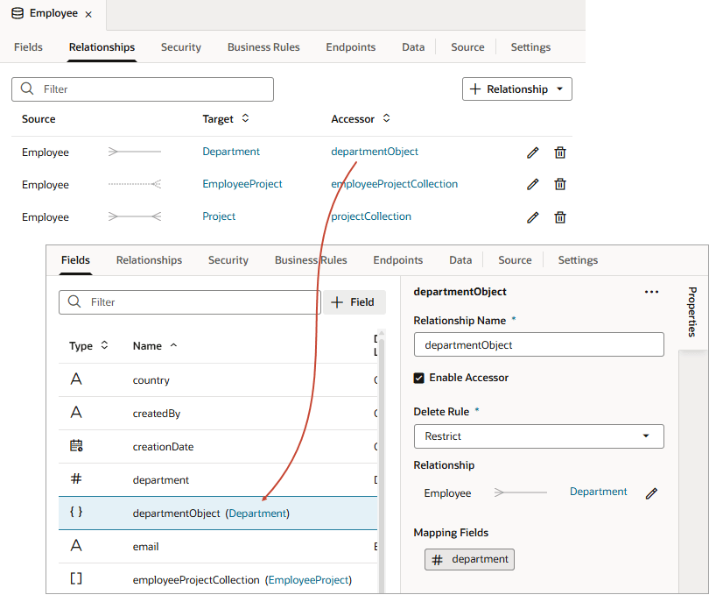This screenshot has width=709, height=595.
Task: Click the number type icon for department
Action: tap(76, 478)
